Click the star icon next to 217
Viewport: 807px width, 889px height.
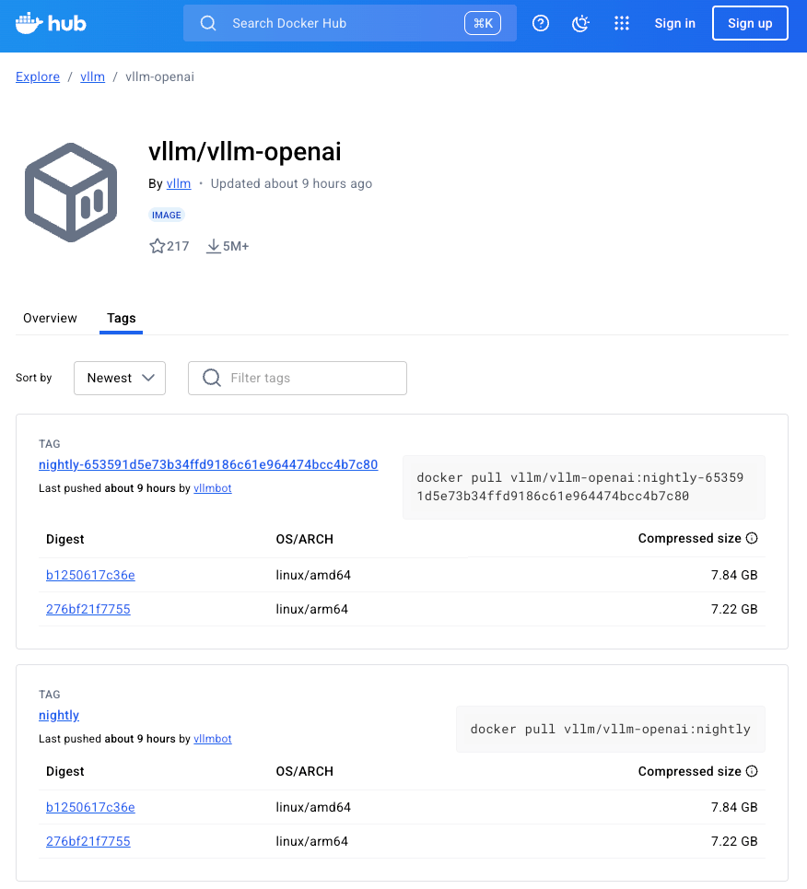click(157, 245)
